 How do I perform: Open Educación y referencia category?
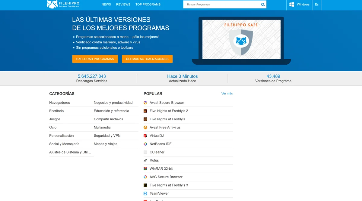coord(111,111)
